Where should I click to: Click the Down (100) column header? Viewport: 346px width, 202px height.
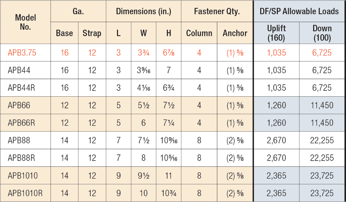tap(322, 33)
